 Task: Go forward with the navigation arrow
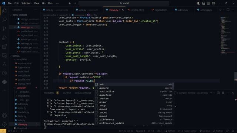[x=75, y=3]
